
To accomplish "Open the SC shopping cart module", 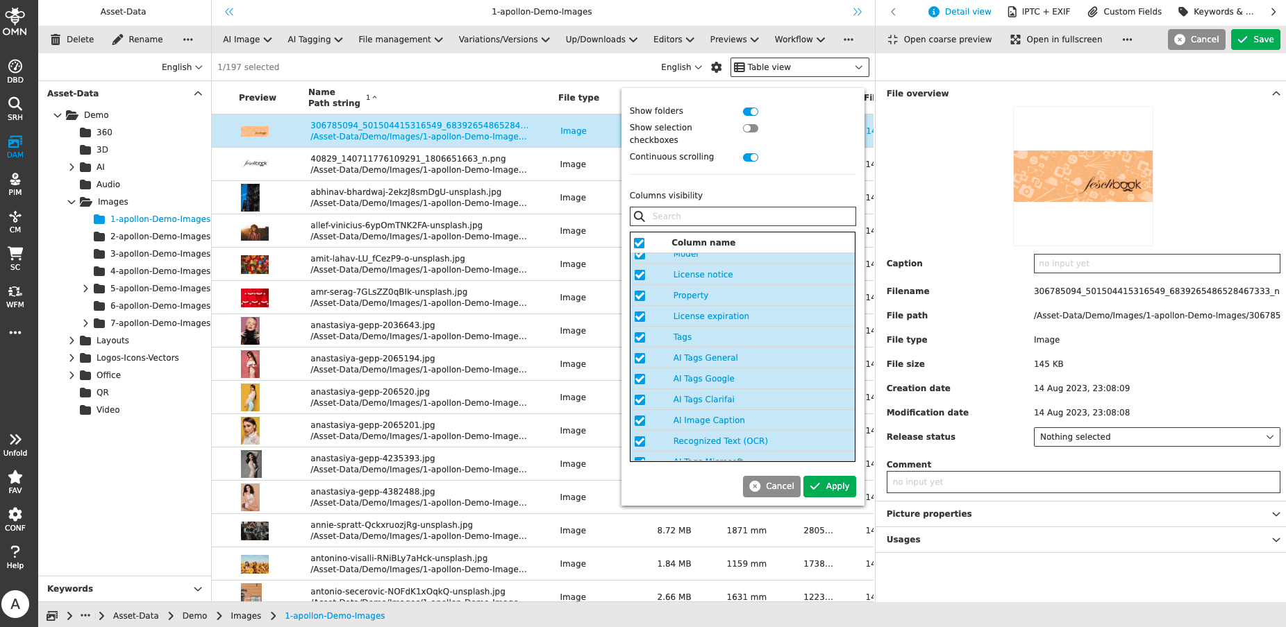I will [x=15, y=259].
